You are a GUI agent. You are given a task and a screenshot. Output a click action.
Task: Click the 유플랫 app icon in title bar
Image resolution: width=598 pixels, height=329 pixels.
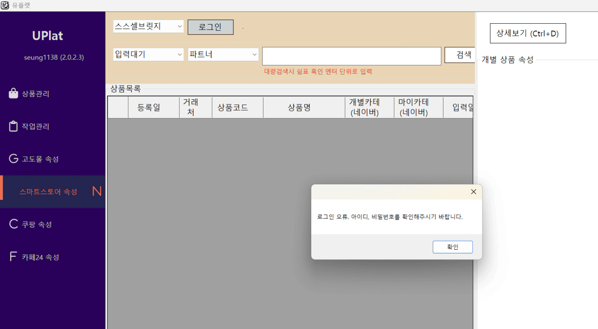tap(5, 5)
